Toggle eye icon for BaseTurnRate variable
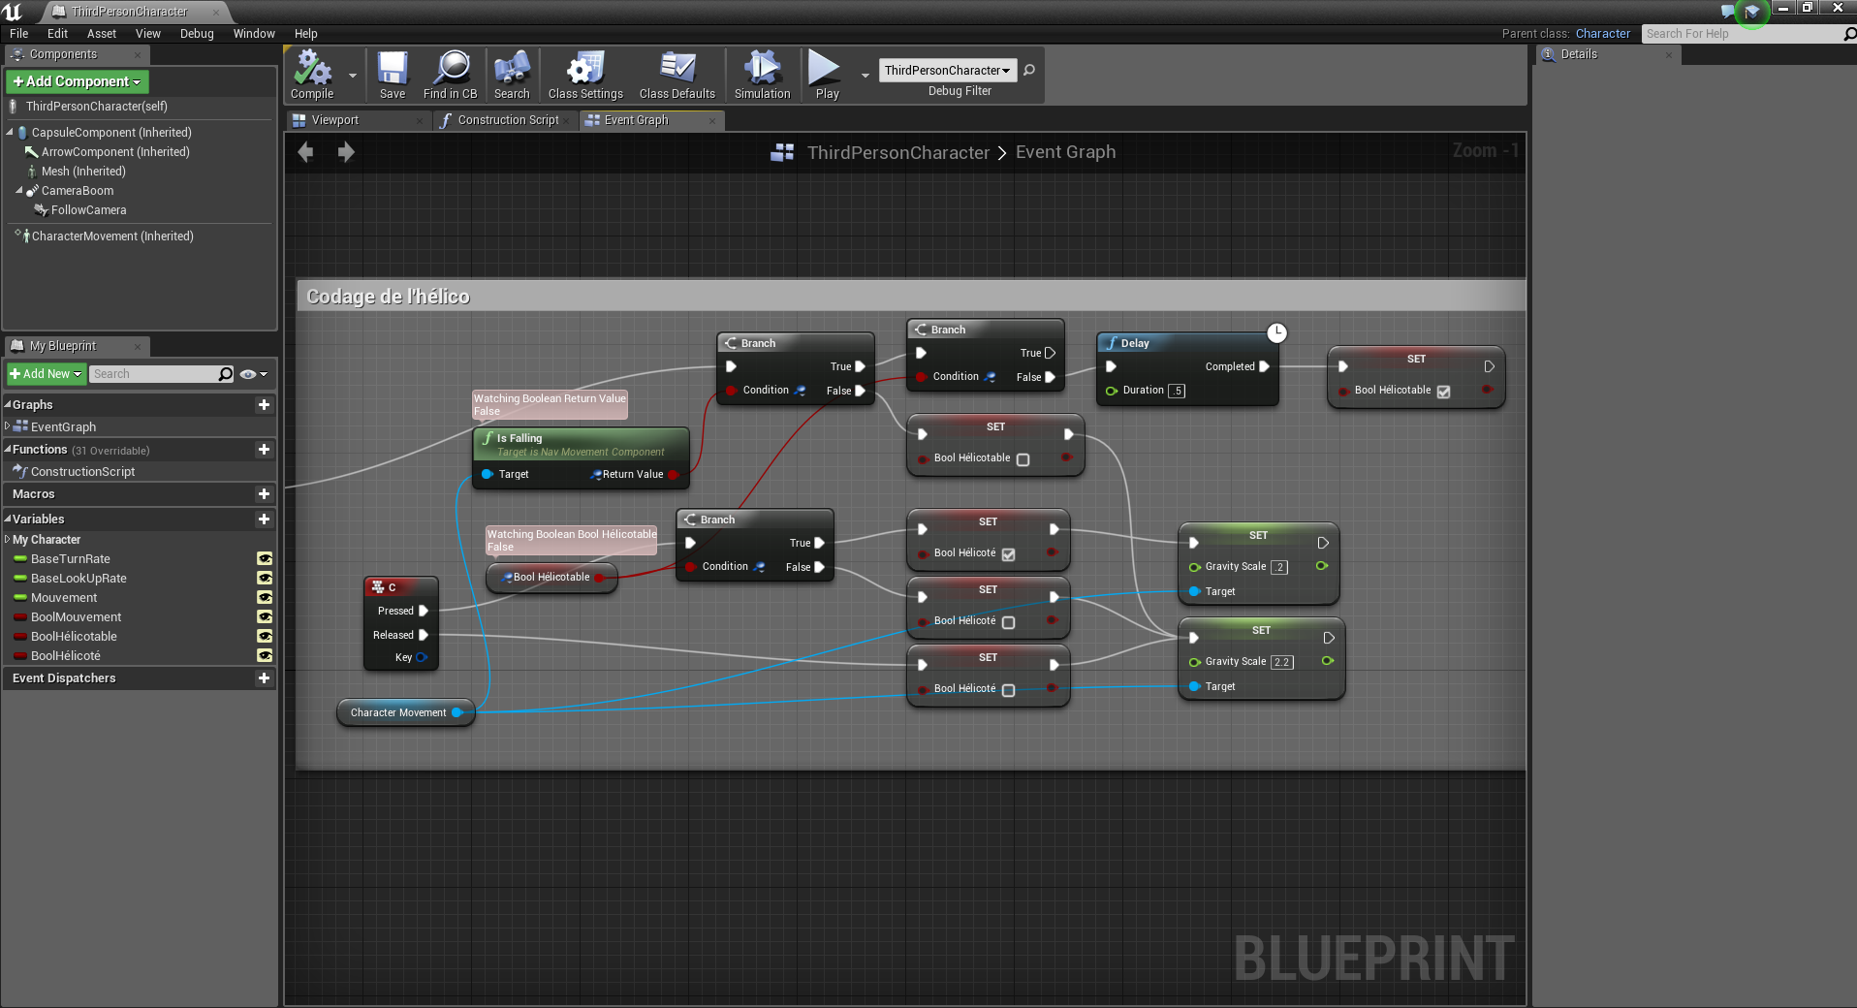This screenshot has height=1008, width=1857. point(264,559)
